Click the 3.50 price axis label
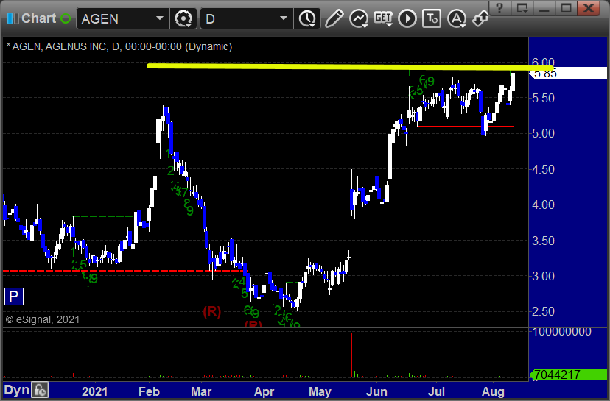Screen dimensions: 610x401 [543, 241]
